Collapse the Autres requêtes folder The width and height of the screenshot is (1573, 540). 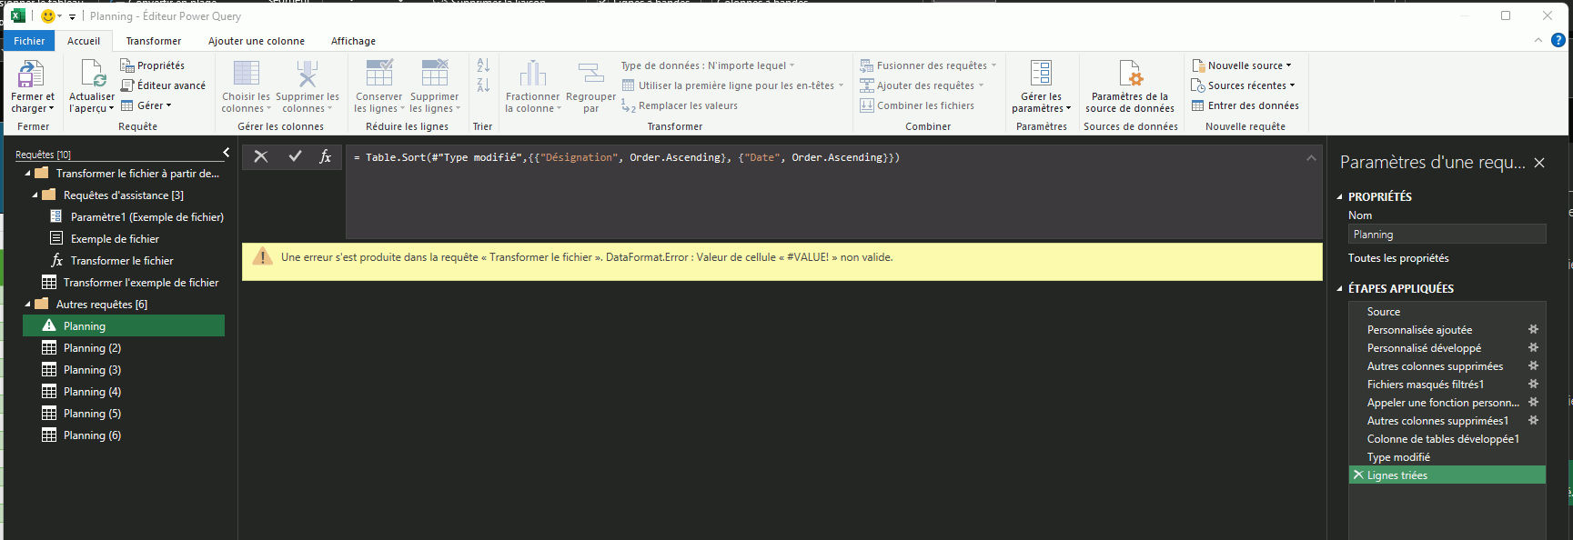click(x=27, y=305)
